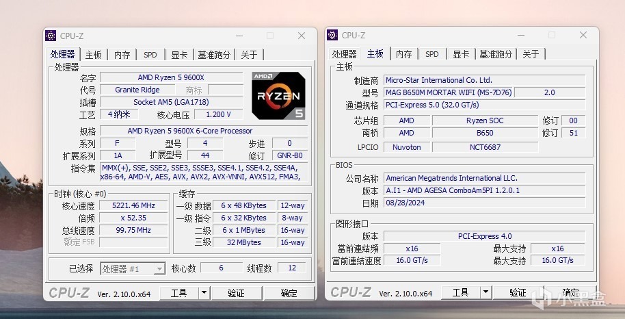Click 验证 button in right CPU-Z window

[518, 293]
